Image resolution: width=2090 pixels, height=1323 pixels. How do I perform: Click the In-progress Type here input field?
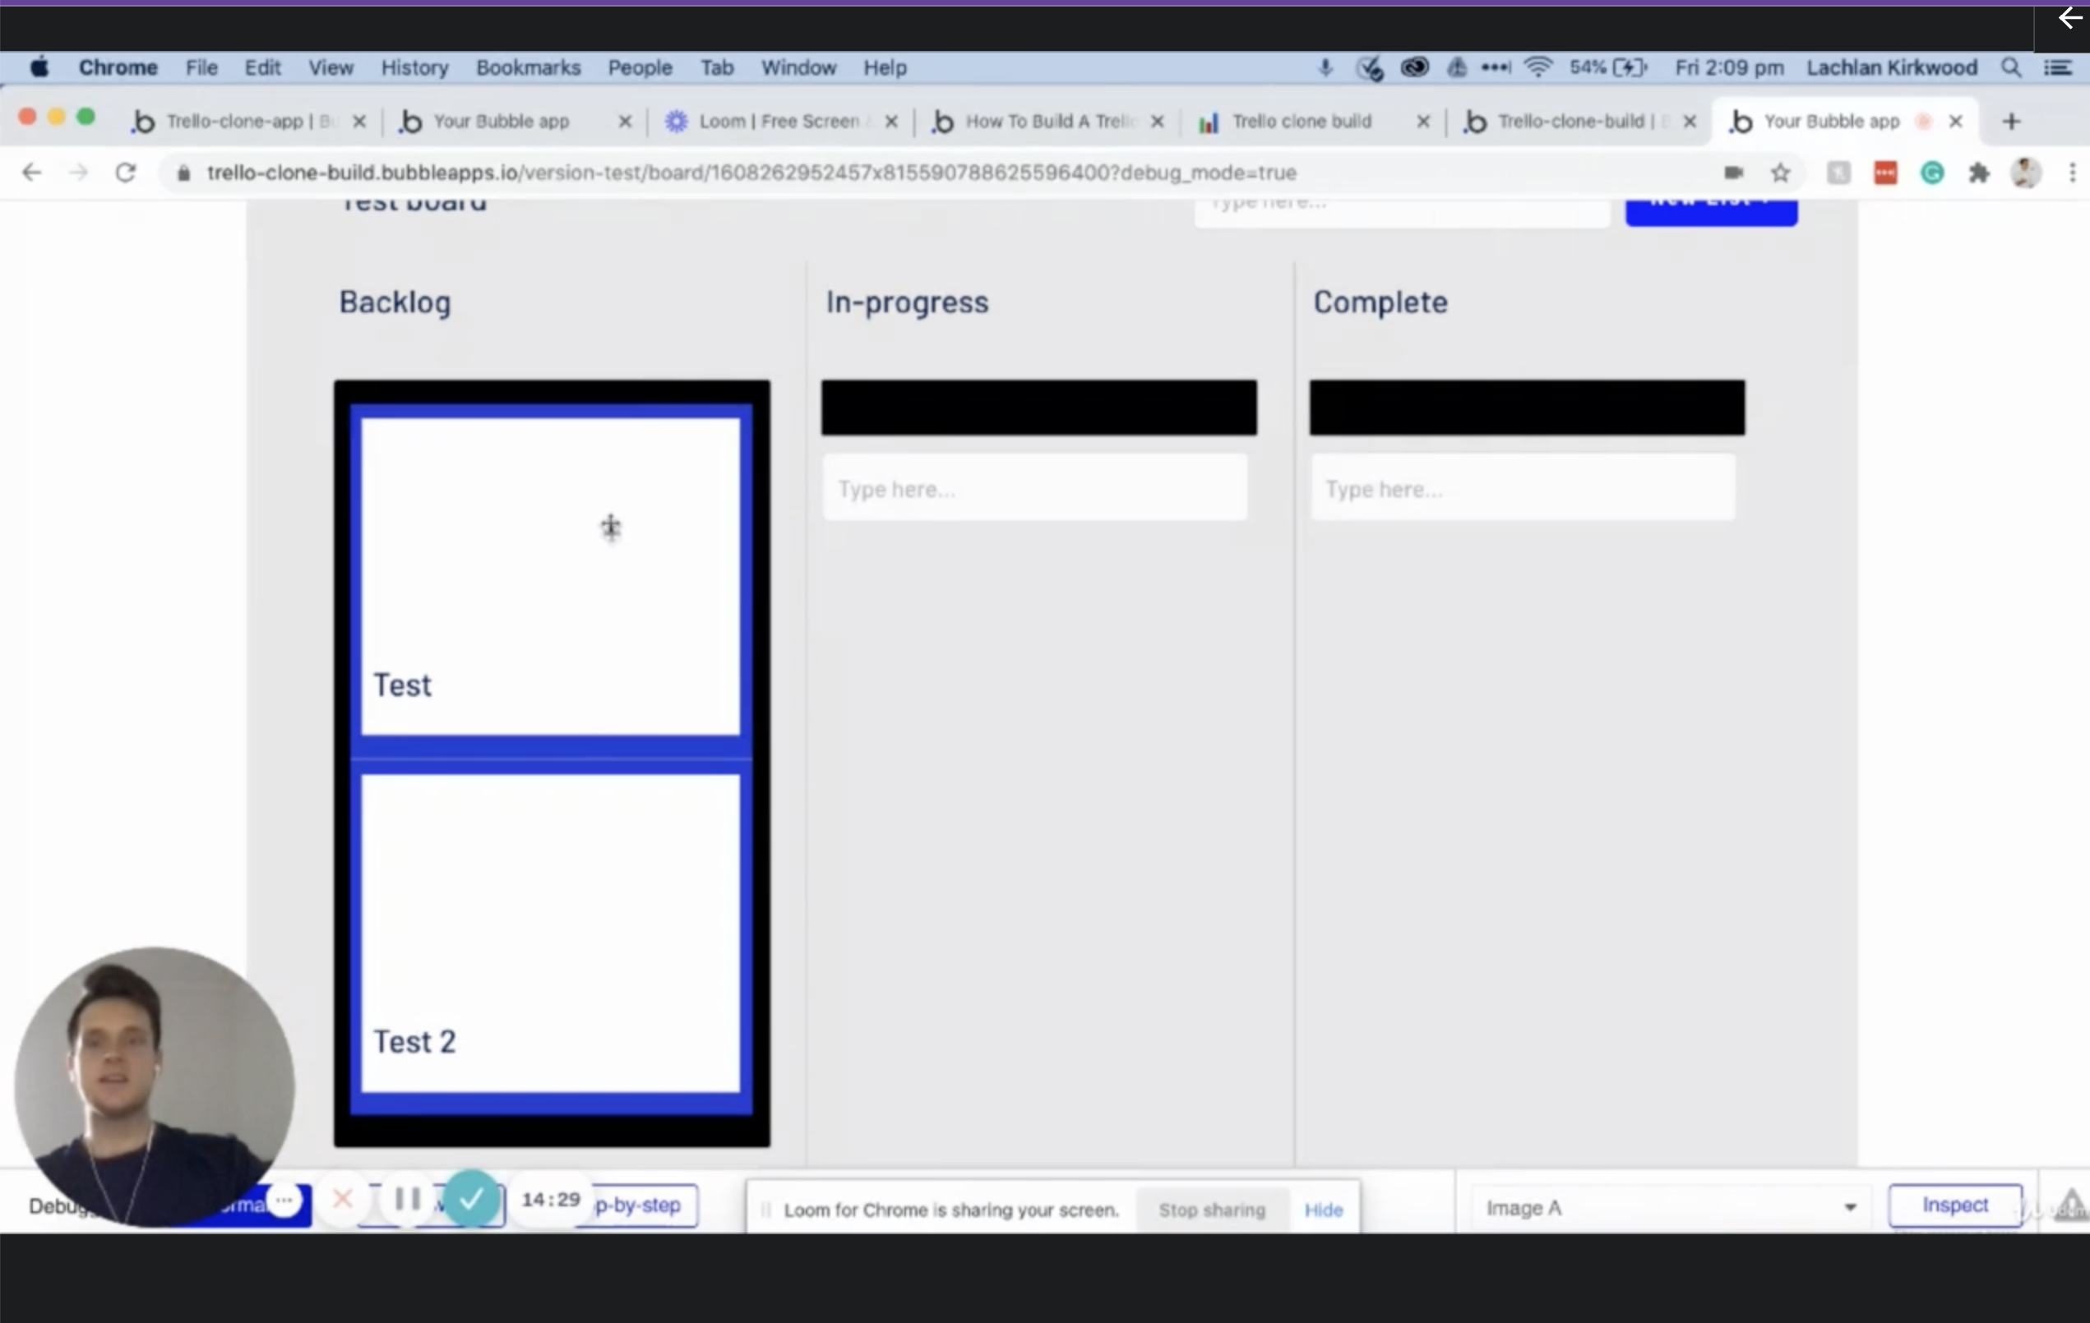tap(1034, 488)
